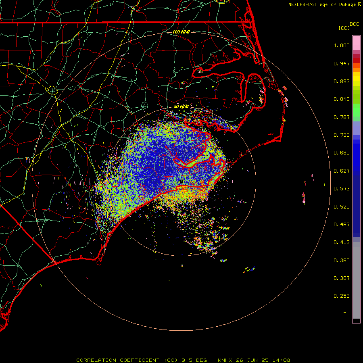The height and width of the screenshot is (363, 363).
Task: Select the 0.360 color scale value
Action: point(342,261)
